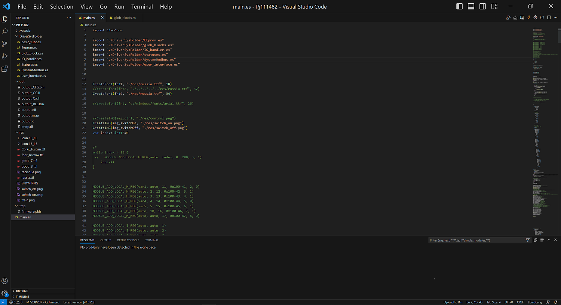
Task: Collapse the DriverSysFolder folder
Action: coord(31,36)
